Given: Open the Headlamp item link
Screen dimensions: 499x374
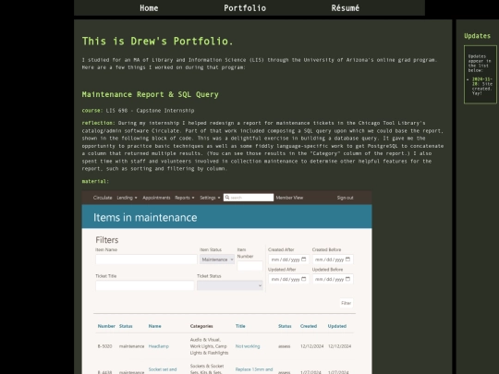Looking at the screenshot, I should [159, 346].
